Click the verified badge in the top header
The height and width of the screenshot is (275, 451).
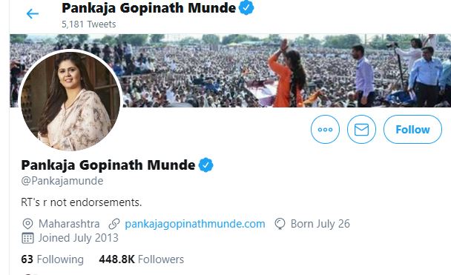(246, 7)
